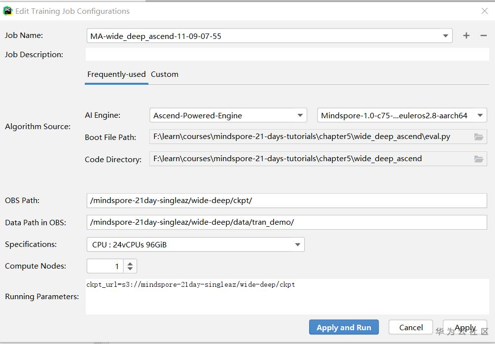Click the Cancel button
Image resolution: width=495 pixels, height=344 pixels.
(x=411, y=327)
